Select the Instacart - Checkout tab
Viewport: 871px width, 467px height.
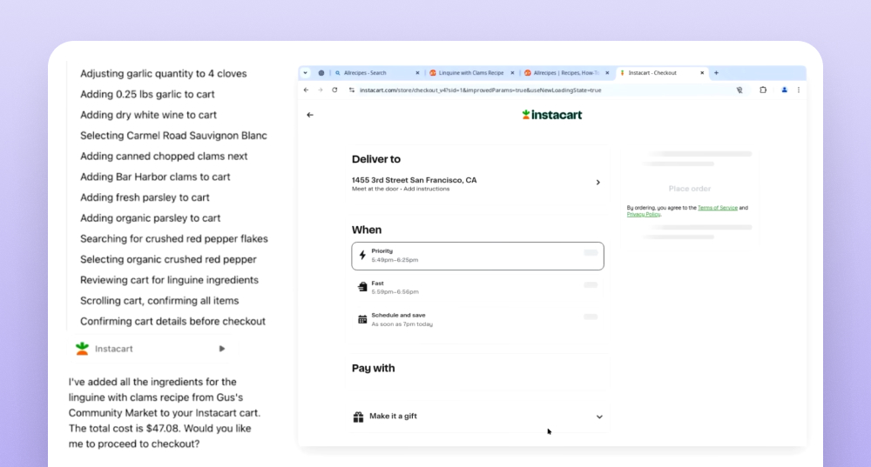pyautogui.click(x=662, y=73)
